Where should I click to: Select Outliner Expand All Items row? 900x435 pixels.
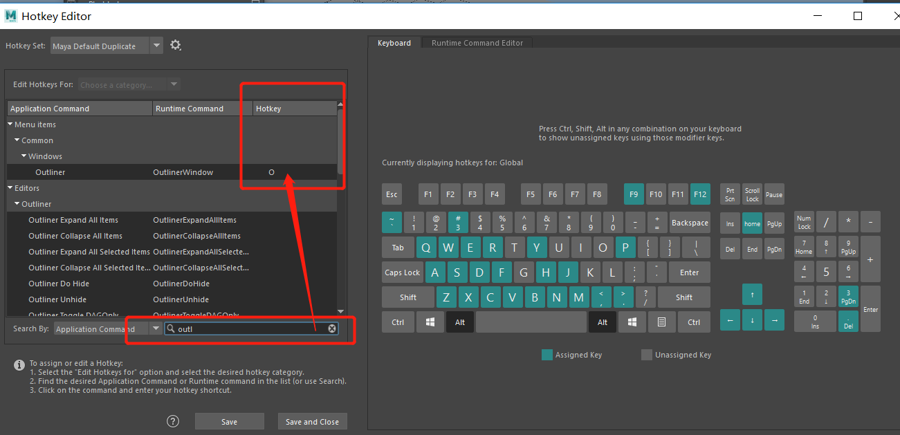click(172, 220)
